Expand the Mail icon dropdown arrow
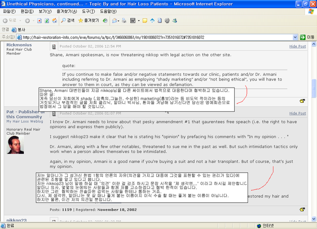The image size is (317, 229). click(118, 21)
